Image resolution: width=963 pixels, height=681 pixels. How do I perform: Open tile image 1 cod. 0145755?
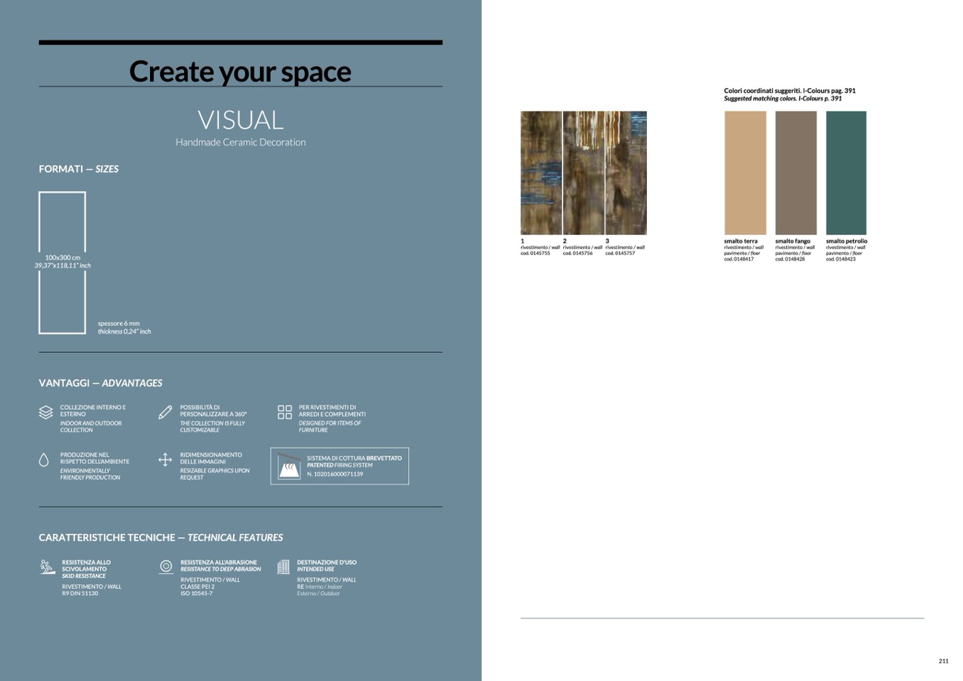pyautogui.click(x=540, y=173)
